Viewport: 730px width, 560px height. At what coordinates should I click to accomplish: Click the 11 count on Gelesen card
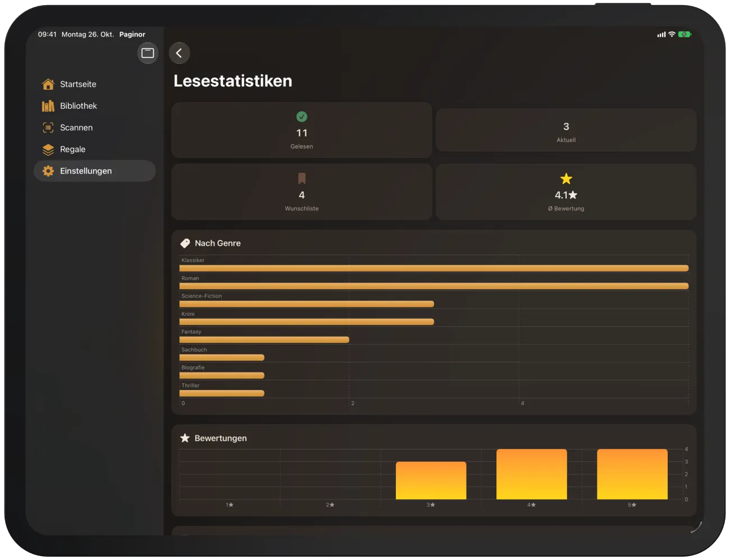[302, 133]
